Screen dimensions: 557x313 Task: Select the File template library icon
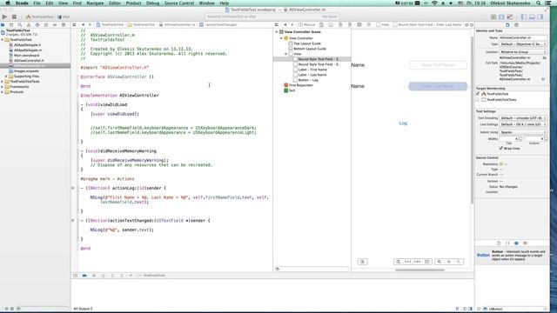pos(499,243)
